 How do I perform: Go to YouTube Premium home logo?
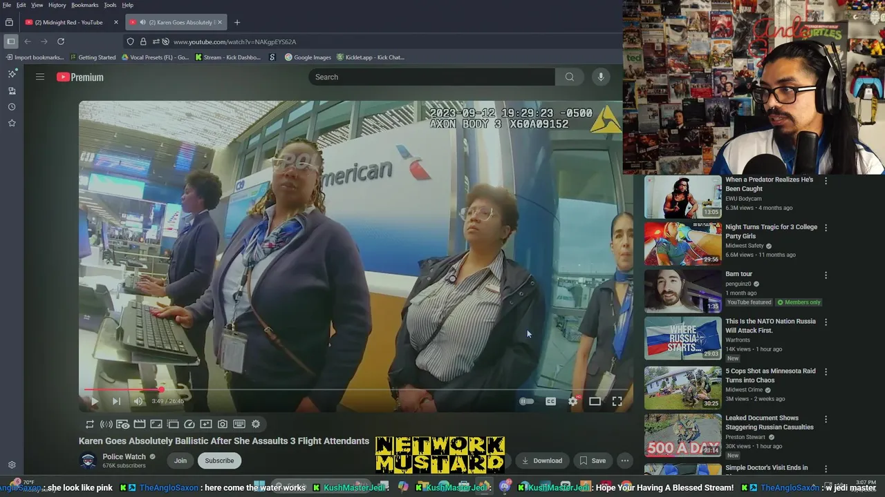click(80, 77)
